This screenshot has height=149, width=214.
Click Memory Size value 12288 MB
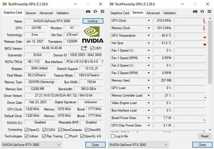point(37,89)
